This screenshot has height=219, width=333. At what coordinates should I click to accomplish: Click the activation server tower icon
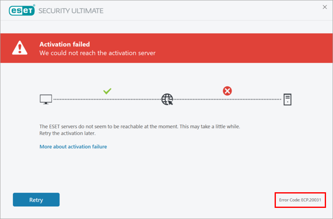(287, 100)
